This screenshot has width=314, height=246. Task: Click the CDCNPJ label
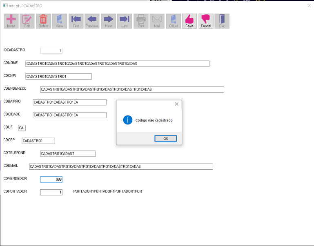pos(10,75)
